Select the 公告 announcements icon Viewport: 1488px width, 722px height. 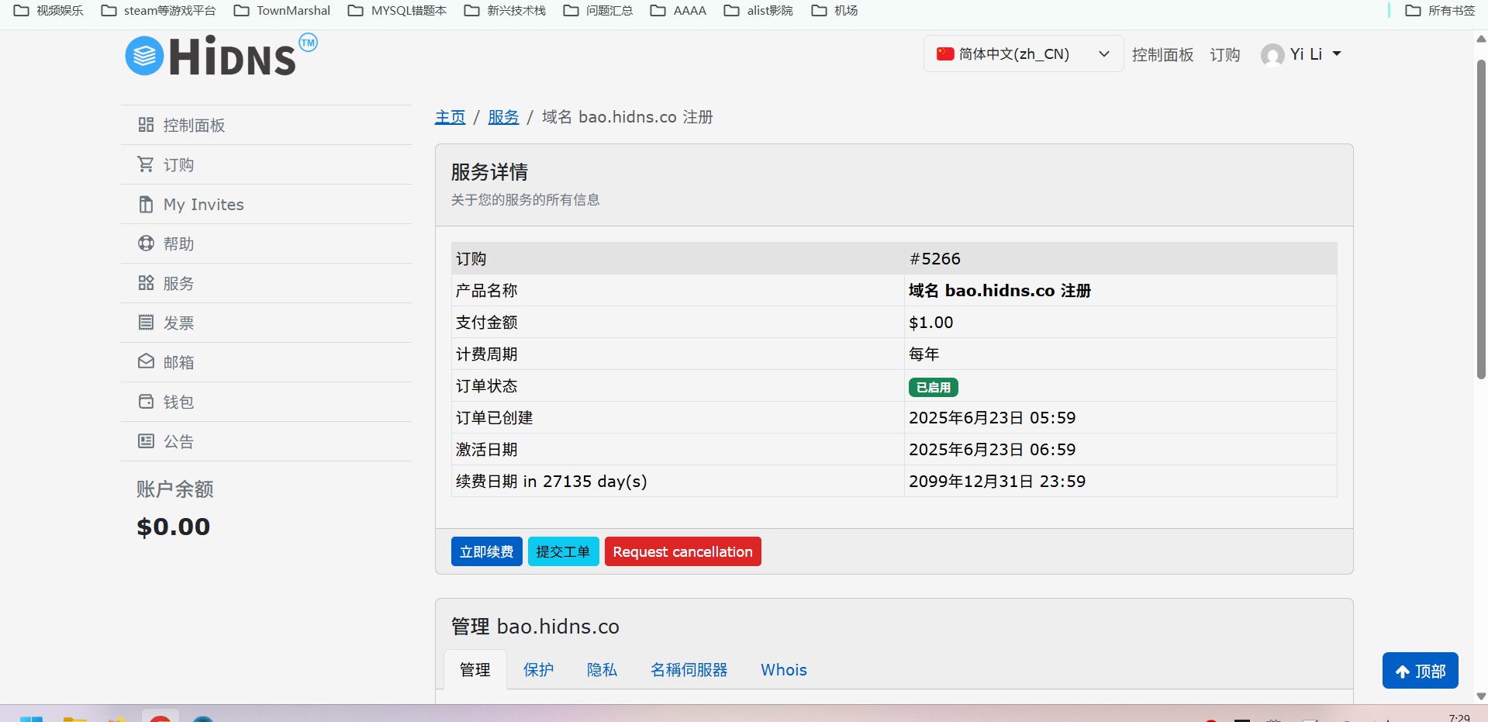pyautogui.click(x=147, y=440)
